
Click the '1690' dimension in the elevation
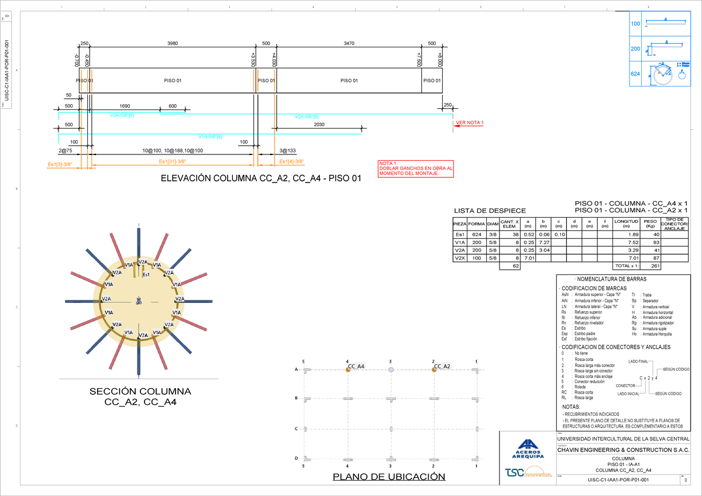pyautogui.click(x=124, y=106)
